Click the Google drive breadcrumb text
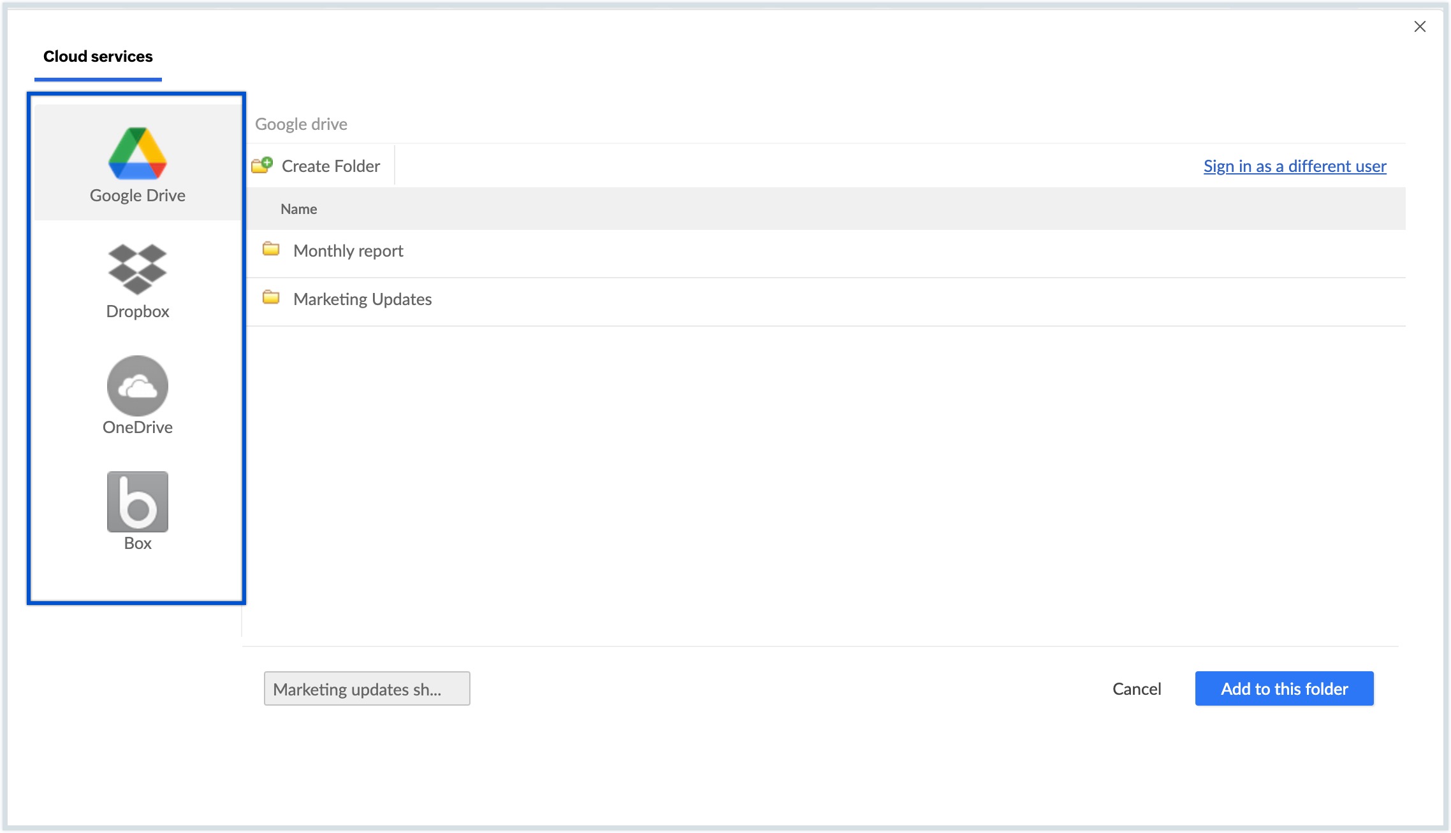 (x=301, y=124)
